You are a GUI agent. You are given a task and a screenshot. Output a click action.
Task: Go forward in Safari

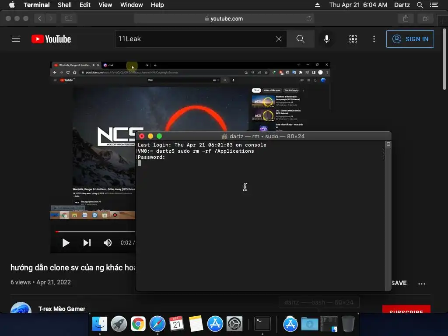[51, 18]
